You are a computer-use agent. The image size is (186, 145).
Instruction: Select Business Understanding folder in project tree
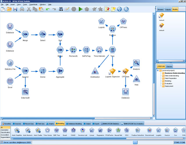pyautogui.click(x=174, y=73)
